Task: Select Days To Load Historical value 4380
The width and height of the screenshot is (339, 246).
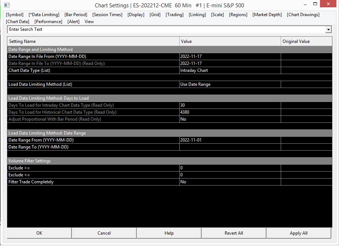Action: pos(230,112)
